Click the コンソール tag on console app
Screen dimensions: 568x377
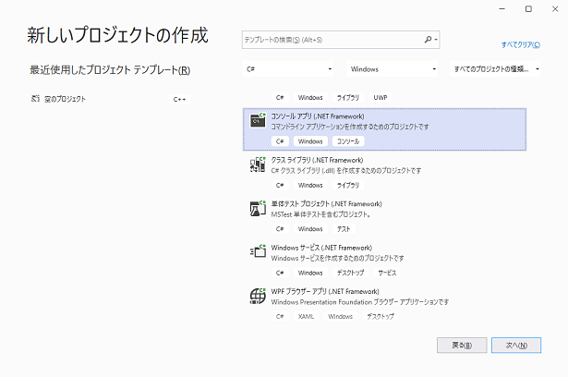click(x=348, y=141)
